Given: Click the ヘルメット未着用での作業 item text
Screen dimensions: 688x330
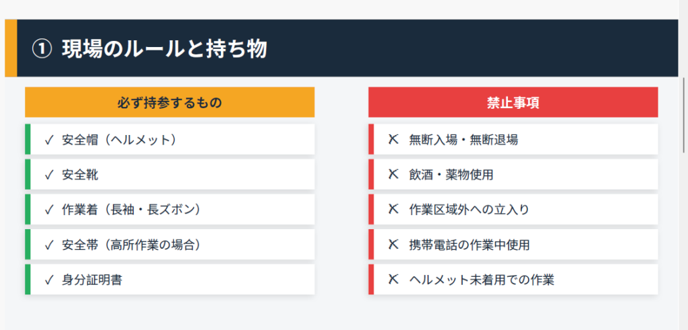Looking at the screenshot, I should click(481, 280).
